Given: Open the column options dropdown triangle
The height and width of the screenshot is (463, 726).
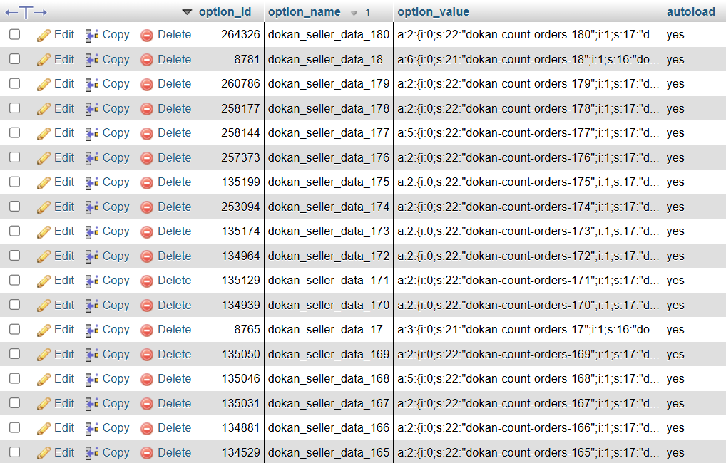Looking at the screenshot, I should tap(187, 12).
